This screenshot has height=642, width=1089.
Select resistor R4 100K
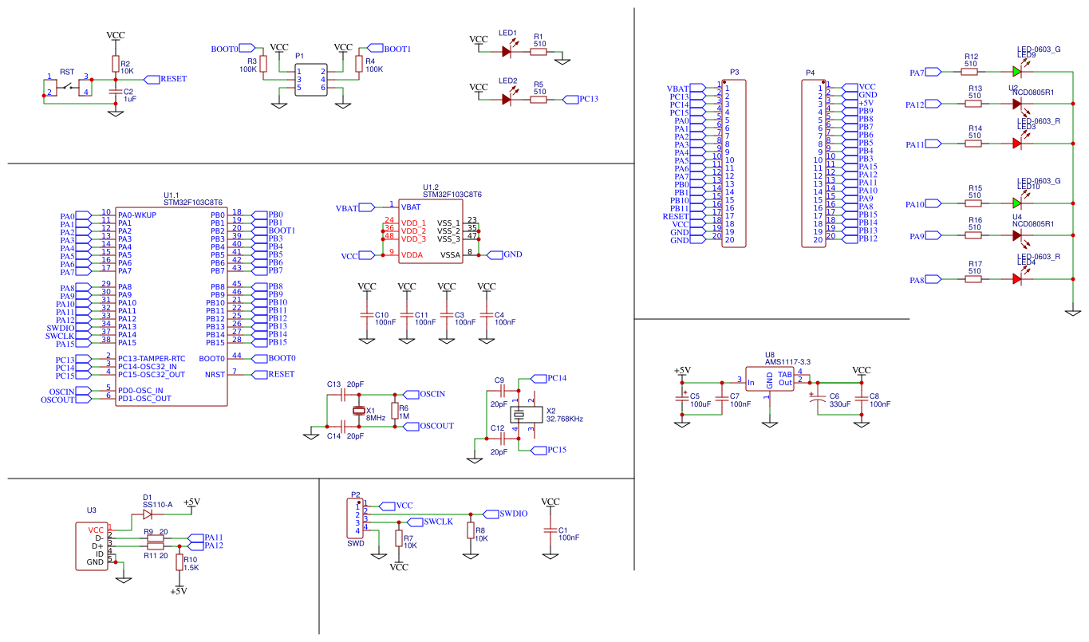pyautogui.click(x=359, y=64)
